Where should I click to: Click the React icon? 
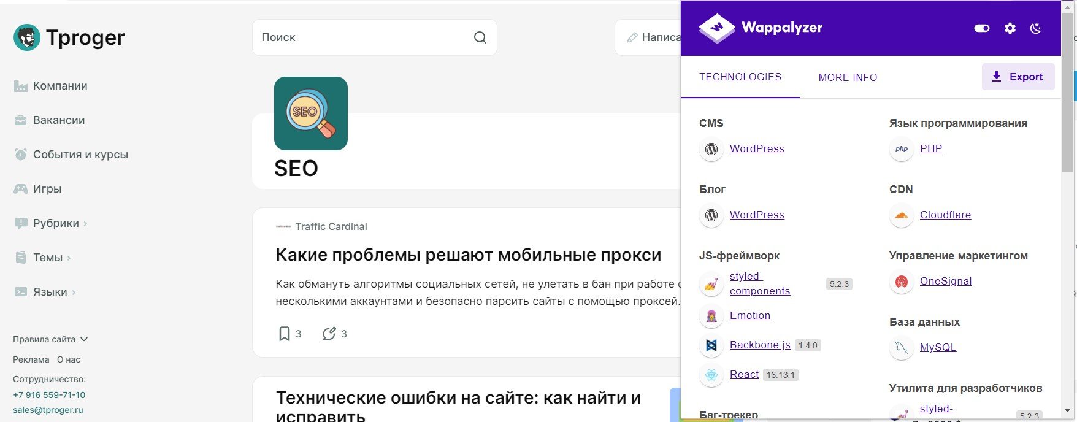[711, 375]
